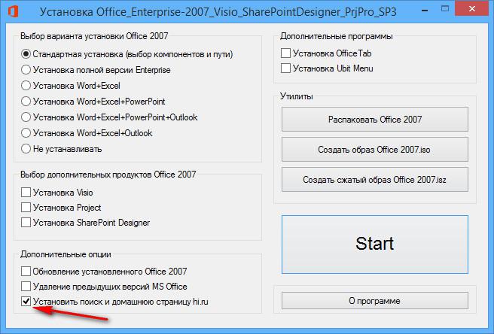Screen dimensions: 494x334
Task: Click the Office logo icon in title bar
Action: (x=13, y=13)
